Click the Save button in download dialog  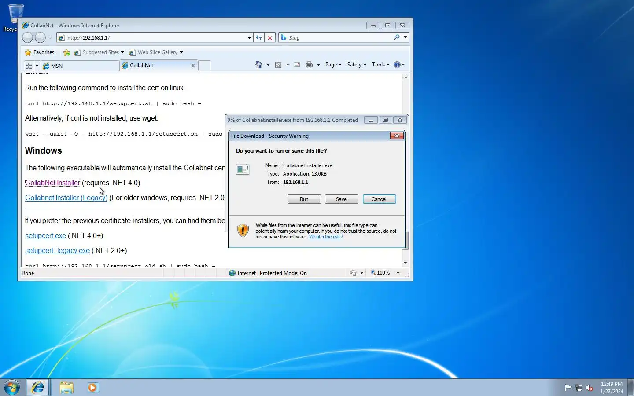pyautogui.click(x=342, y=199)
